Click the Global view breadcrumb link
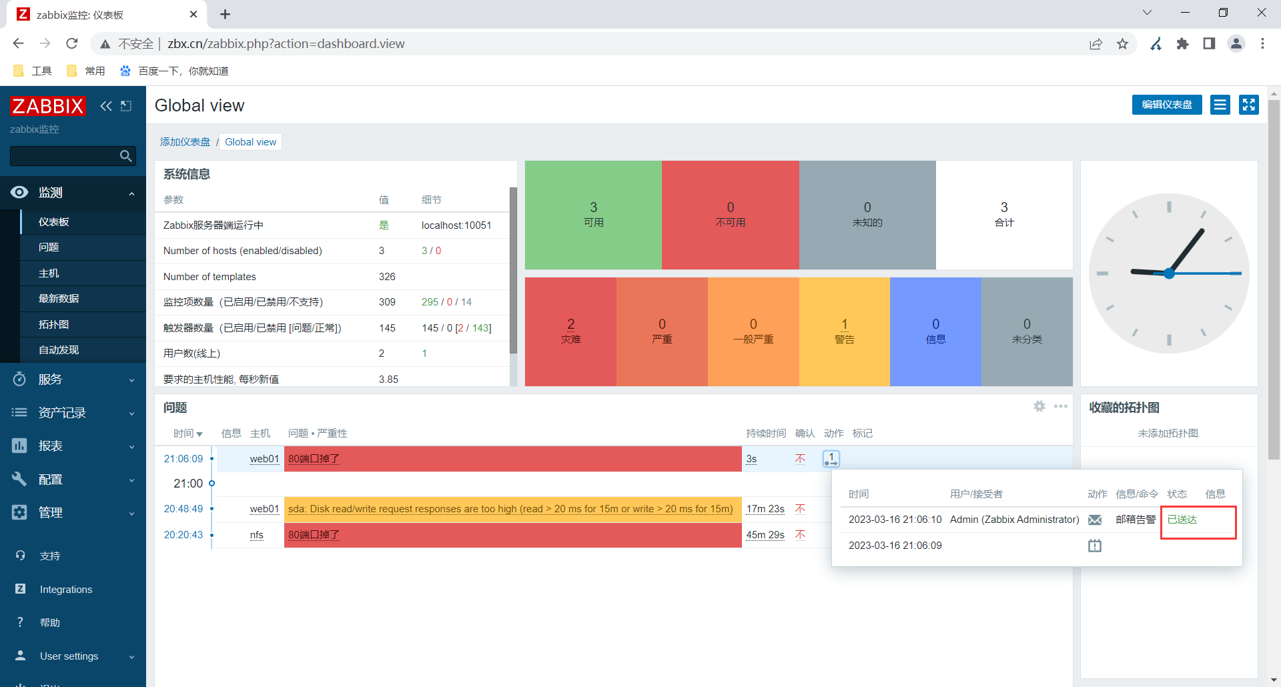Viewport: 1281px width, 687px height. click(250, 142)
